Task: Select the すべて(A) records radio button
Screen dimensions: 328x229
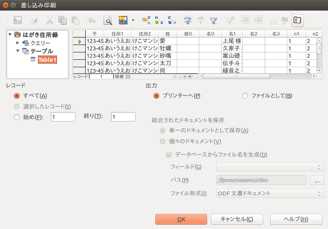Action: pyautogui.click(x=17, y=96)
